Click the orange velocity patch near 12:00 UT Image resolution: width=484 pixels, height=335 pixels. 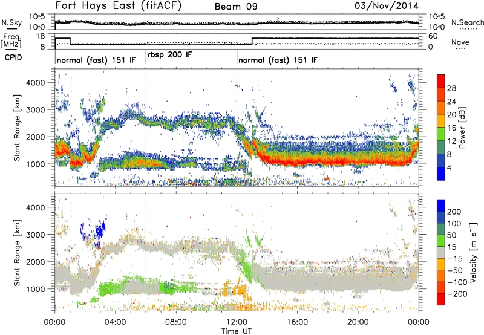(x=240, y=290)
